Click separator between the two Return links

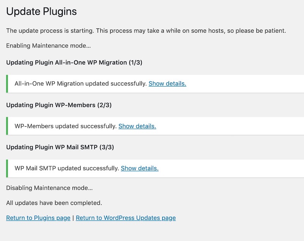pyautogui.click(x=73, y=218)
